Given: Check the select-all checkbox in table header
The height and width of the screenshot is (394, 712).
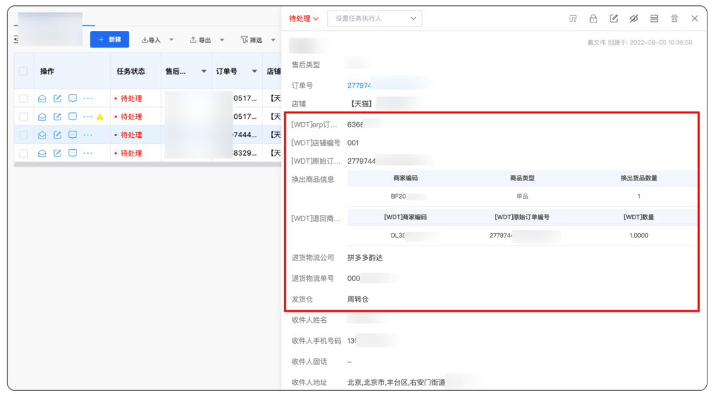Looking at the screenshot, I should (x=24, y=71).
